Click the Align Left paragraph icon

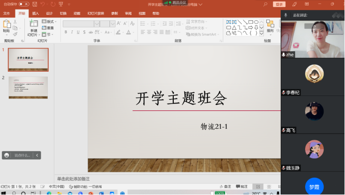(x=143, y=32)
